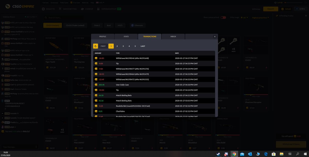
Task: Open the Highest price first sort dropdown
Action: point(260,18)
